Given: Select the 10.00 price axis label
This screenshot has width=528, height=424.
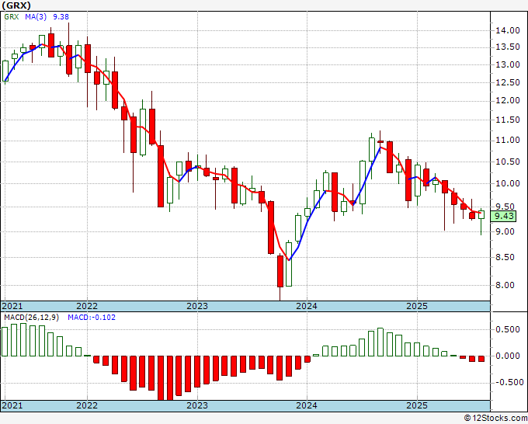Looking at the screenshot, I should tap(508, 183).
